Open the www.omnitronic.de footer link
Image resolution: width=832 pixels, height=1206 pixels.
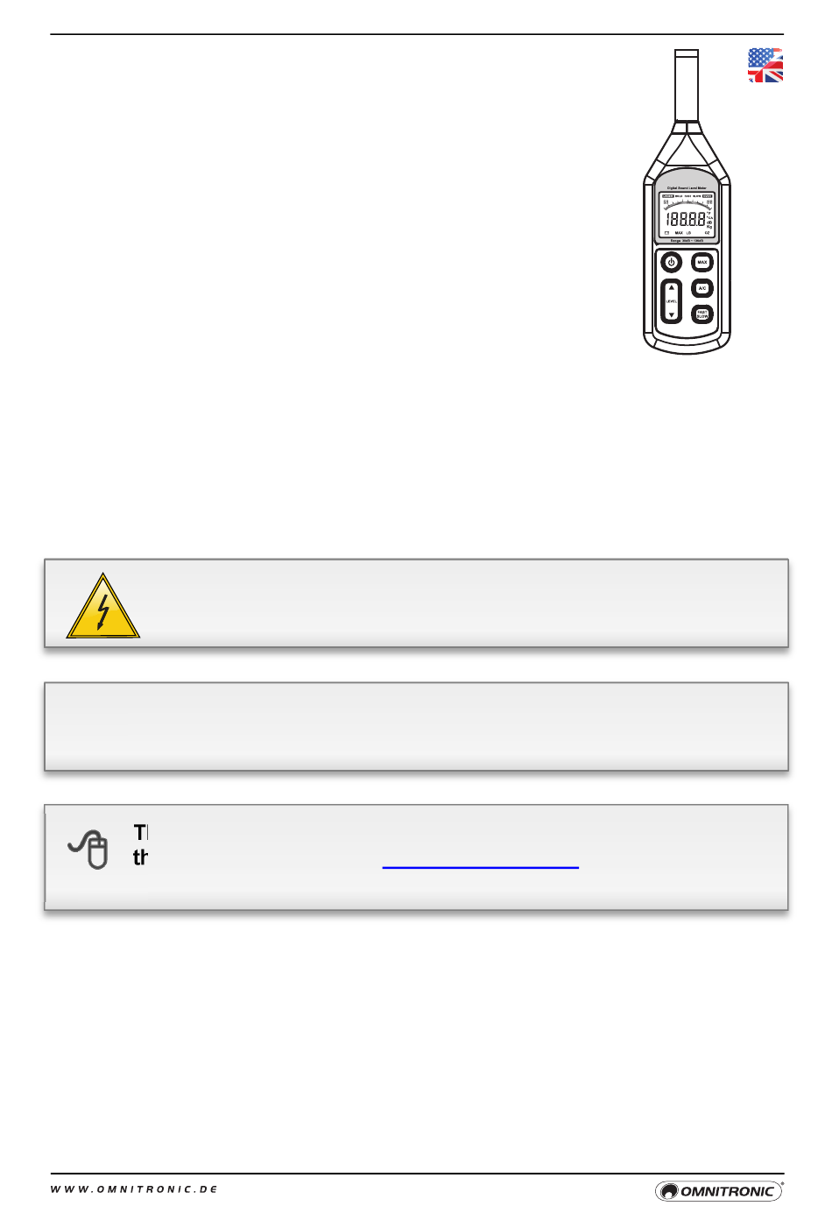coord(134,1189)
